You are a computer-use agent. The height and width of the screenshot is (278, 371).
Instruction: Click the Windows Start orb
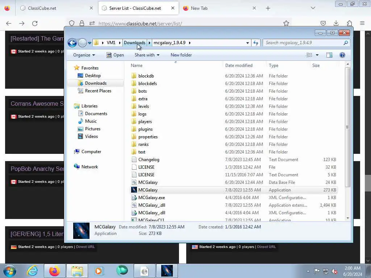10,271
